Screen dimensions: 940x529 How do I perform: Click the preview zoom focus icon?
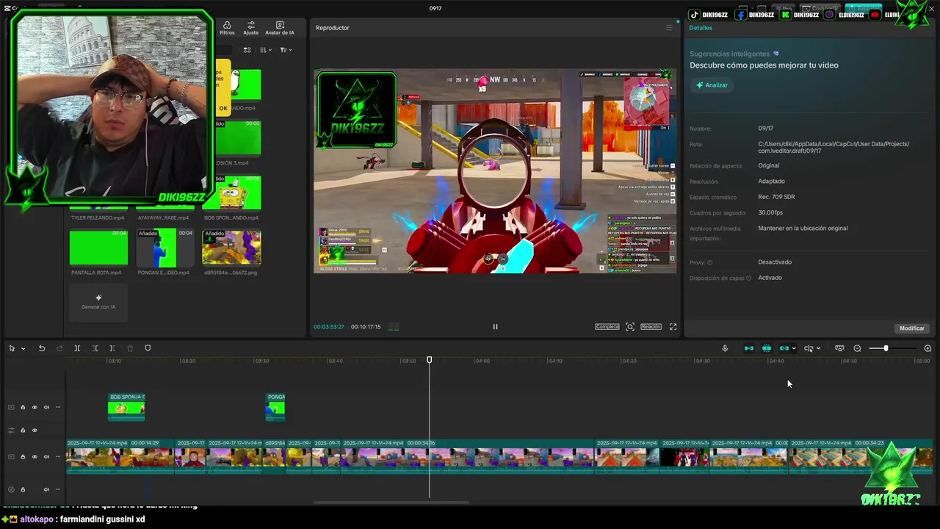[630, 327]
